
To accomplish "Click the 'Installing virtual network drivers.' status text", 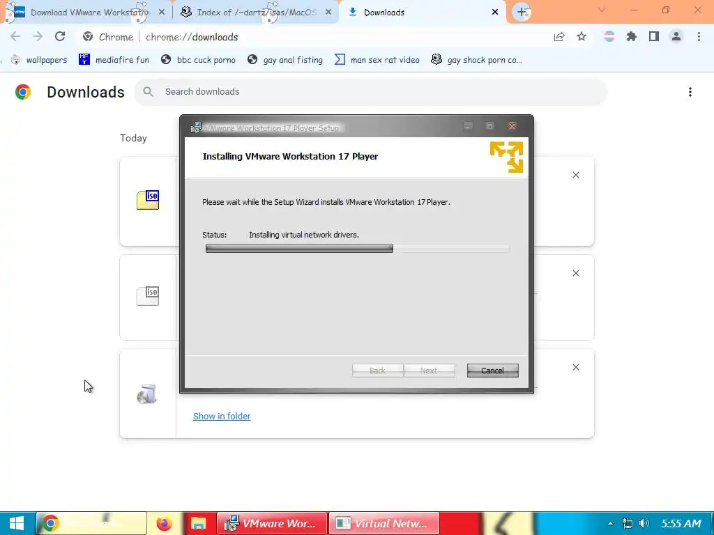I will [304, 235].
